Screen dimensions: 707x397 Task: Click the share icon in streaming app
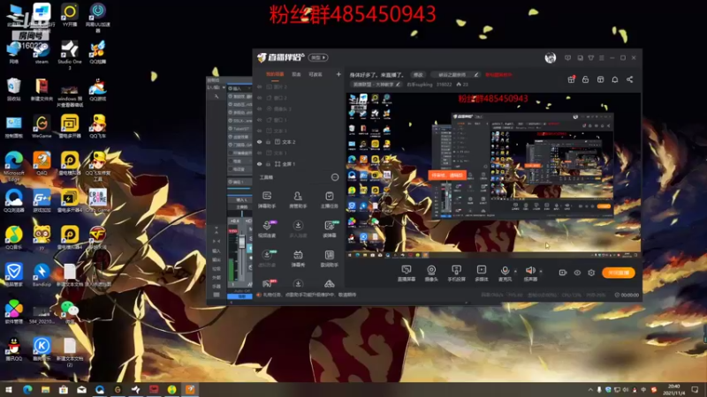629,79
